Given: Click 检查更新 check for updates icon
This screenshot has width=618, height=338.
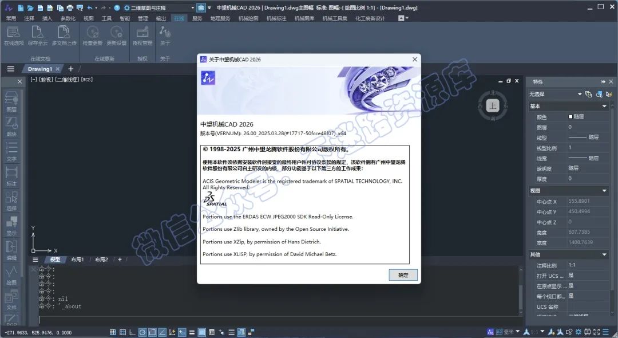Looking at the screenshot, I should click(x=93, y=36).
